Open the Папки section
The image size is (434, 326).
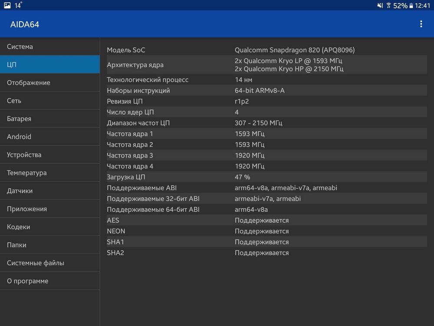tap(50, 245)
